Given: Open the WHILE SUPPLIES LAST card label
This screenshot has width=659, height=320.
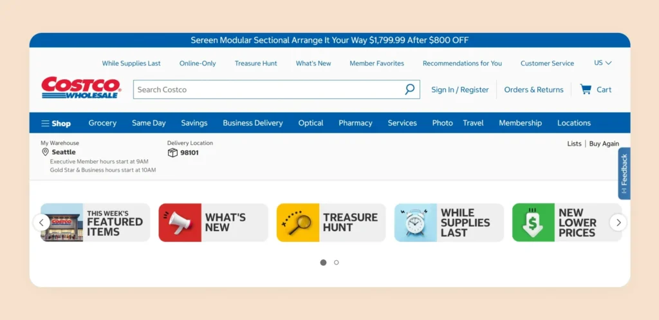Looking at the screenshot, I should click(465, 222).
